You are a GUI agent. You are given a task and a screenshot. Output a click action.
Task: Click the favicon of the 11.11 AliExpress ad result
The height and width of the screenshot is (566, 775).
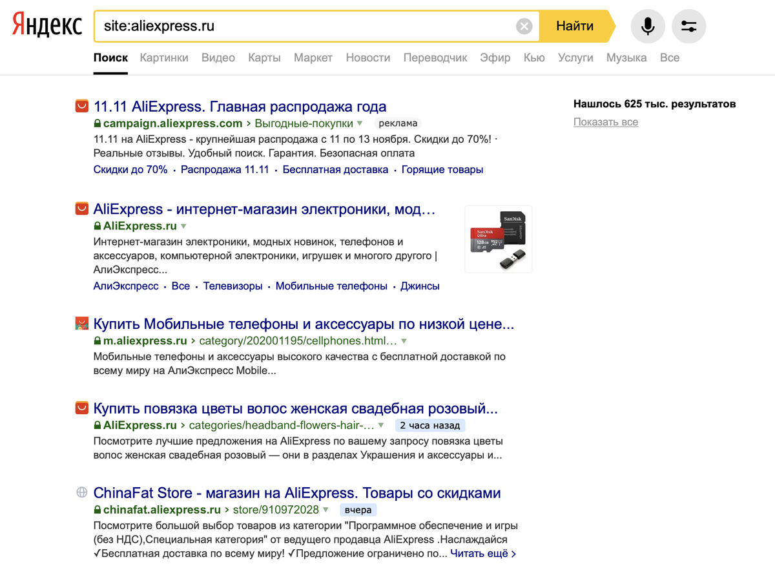(82, 106)
